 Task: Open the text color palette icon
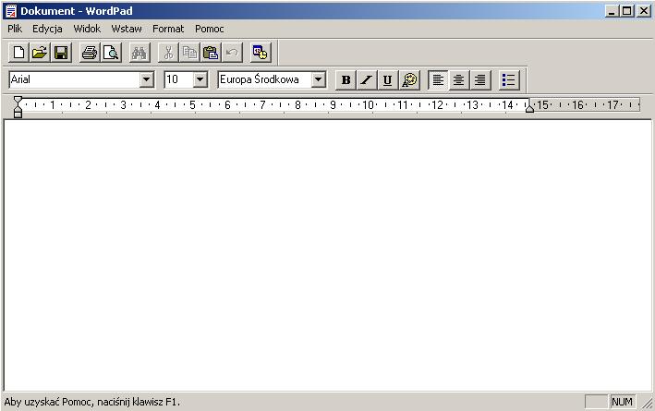coord(409,79)
